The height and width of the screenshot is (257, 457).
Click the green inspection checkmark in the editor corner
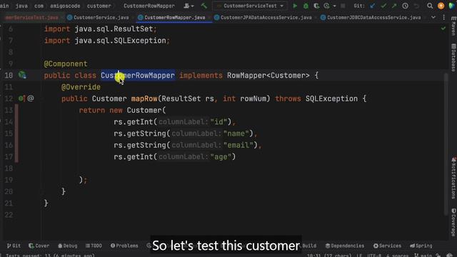(443, 29)
